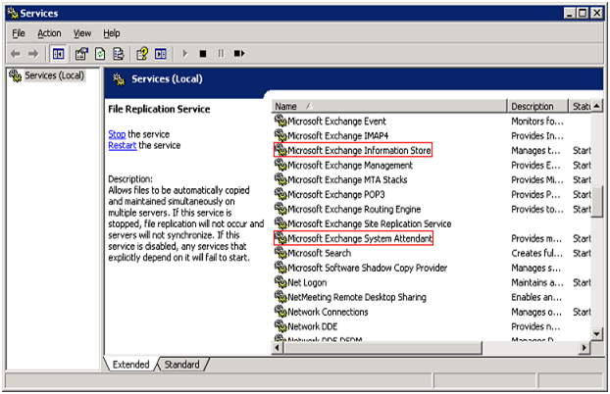Select Microsoft Exchange System Attendant service
The height and width of the screenshot is (394, 610).
click(x=360, y=238)
